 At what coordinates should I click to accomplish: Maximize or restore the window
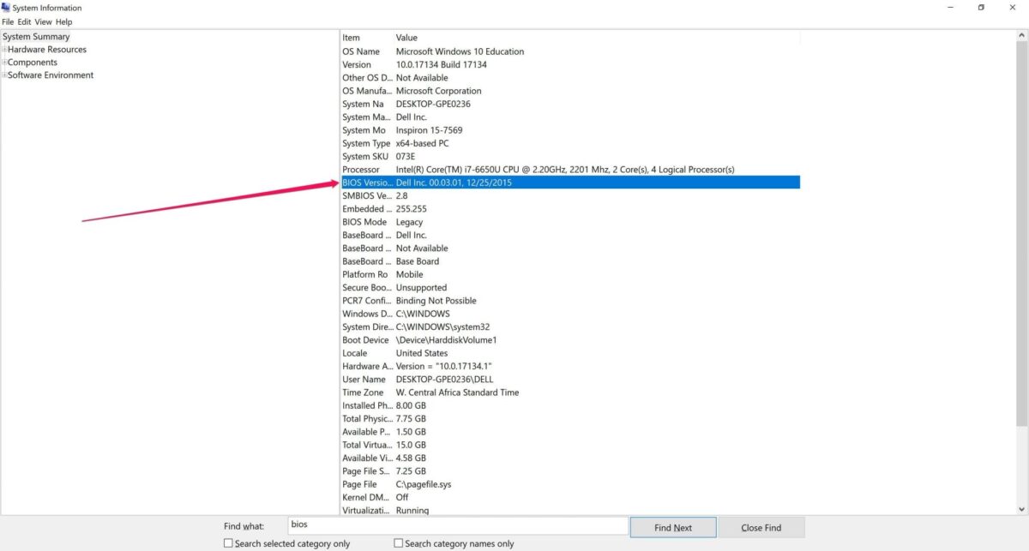coord(981,8)
